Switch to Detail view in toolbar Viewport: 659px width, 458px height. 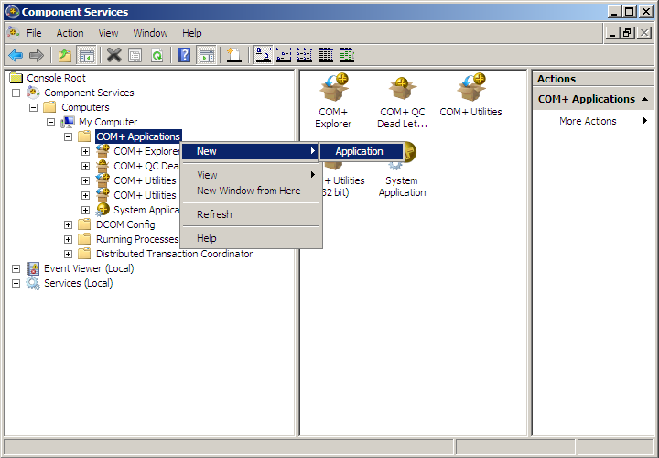click(x=326, y=55)
